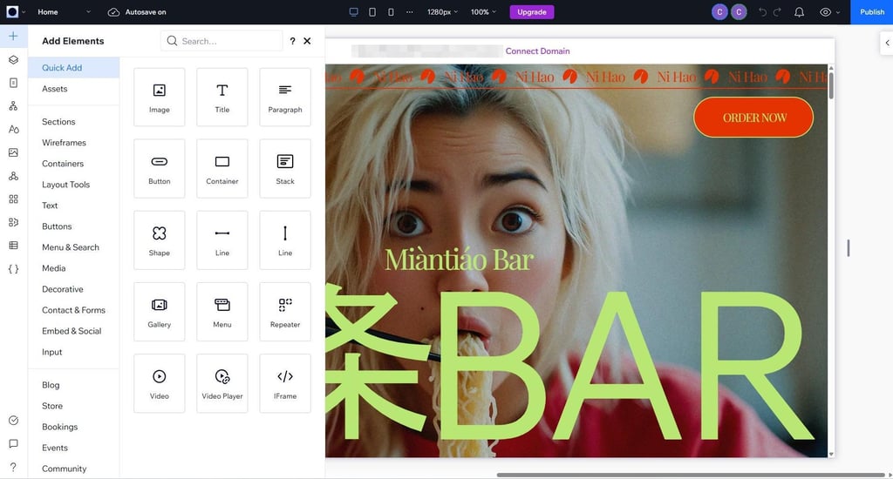Select Quick Add category
Screen dimensions: 893x479
click(73, 68)
